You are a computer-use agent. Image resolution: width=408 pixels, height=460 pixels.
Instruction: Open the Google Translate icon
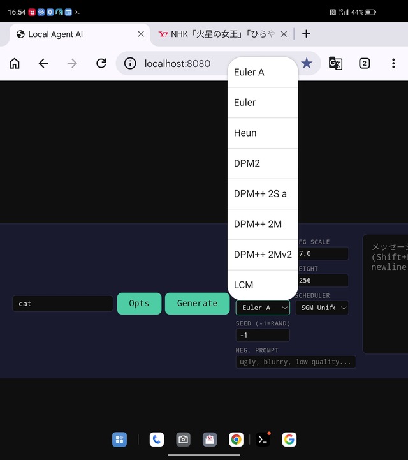(335, 63)
